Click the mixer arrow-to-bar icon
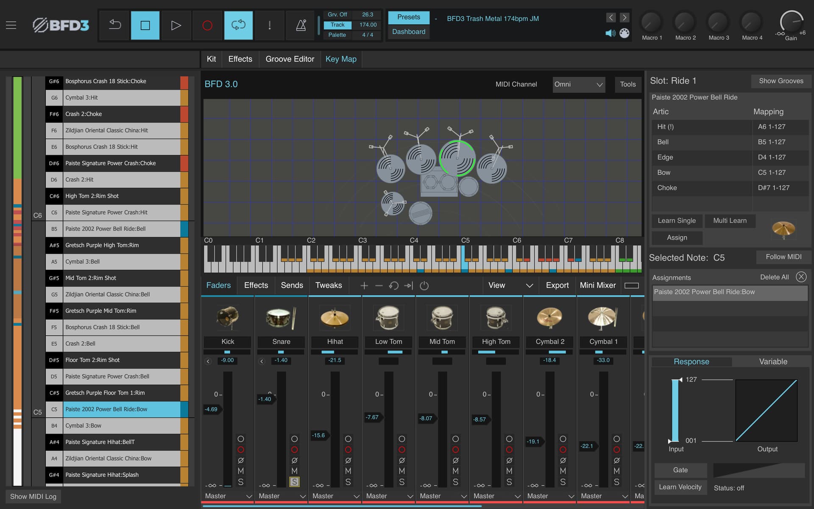 409,286
